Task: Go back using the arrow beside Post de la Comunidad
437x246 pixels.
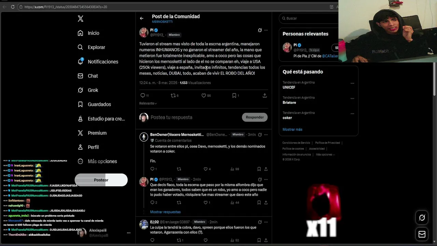Action: 142,18
